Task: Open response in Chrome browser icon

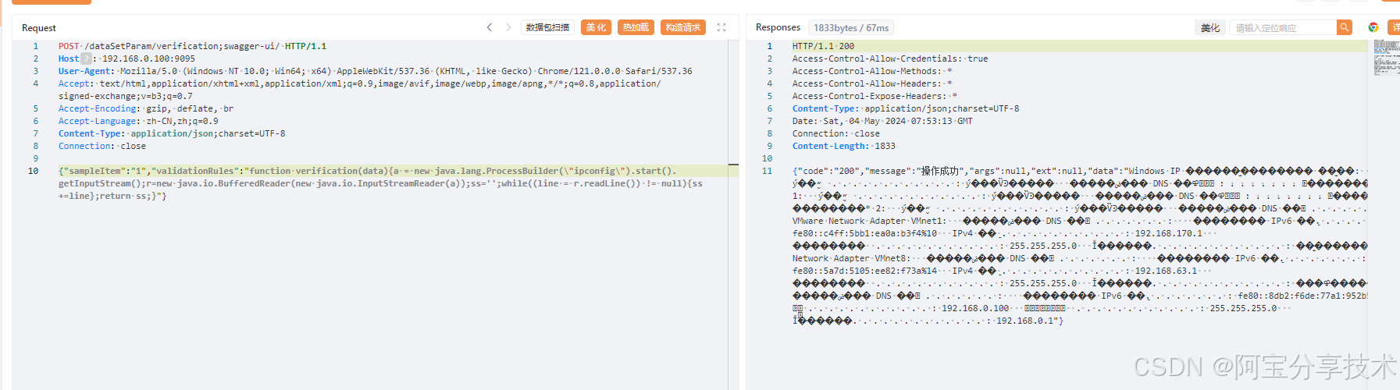Action: coord(1373,27)
